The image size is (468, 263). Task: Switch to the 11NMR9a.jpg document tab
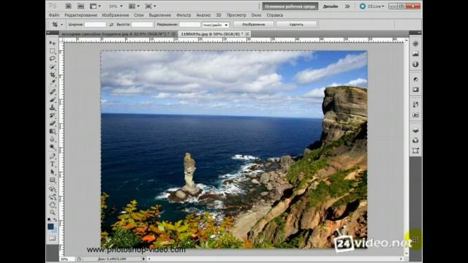pyautogui.click(x=212, y=34)
